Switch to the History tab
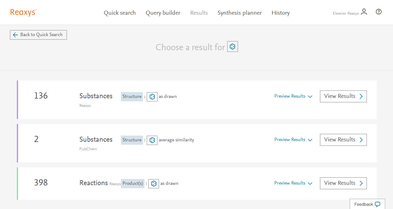 [x=280, y=13]
